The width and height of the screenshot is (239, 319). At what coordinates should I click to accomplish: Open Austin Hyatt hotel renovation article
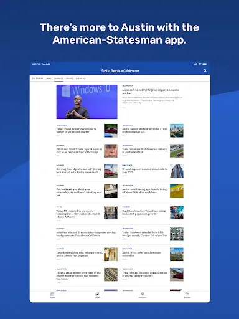[142, 254]
